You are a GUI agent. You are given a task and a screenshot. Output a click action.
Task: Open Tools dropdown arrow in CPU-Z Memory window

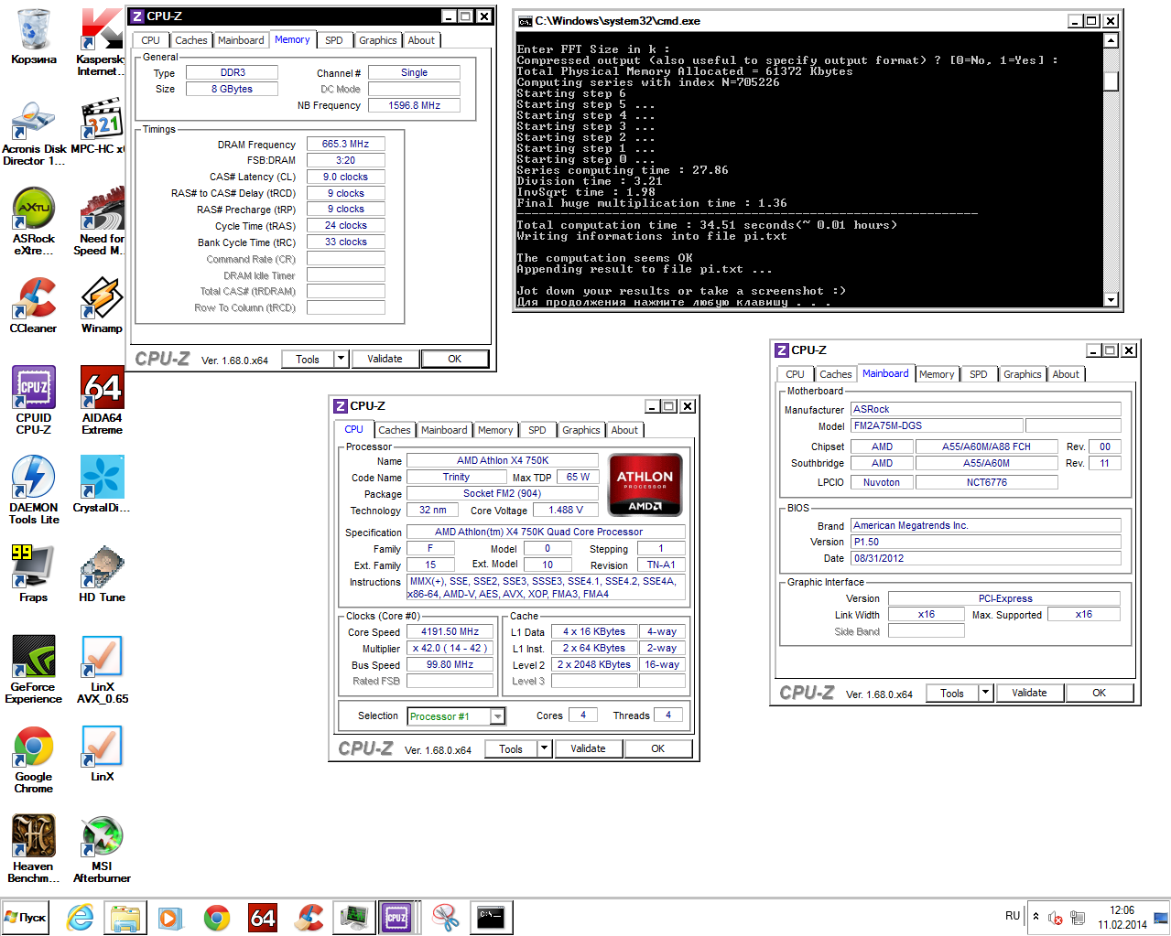tap(341, 359)
